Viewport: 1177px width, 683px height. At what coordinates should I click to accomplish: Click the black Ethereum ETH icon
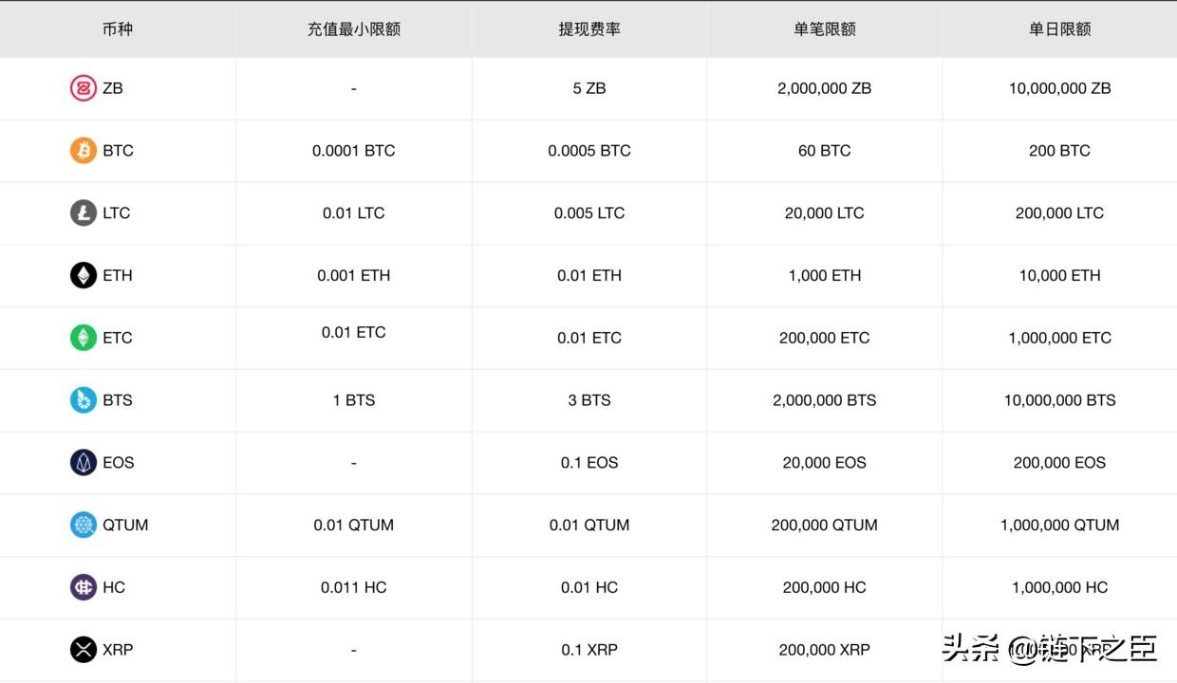tap(84, 275)
